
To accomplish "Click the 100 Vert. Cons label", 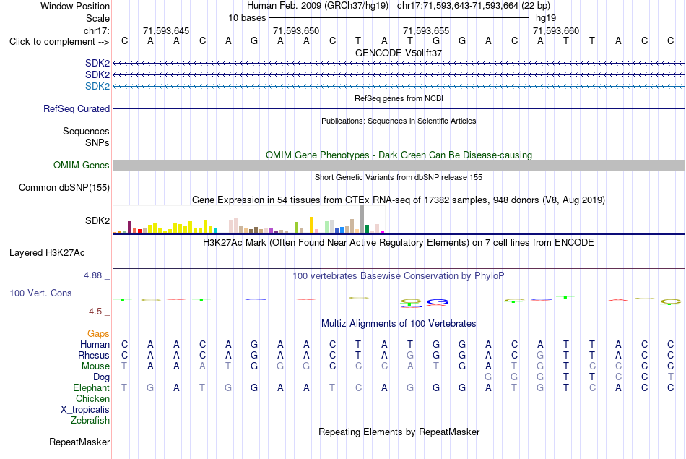I will [40, 293].
